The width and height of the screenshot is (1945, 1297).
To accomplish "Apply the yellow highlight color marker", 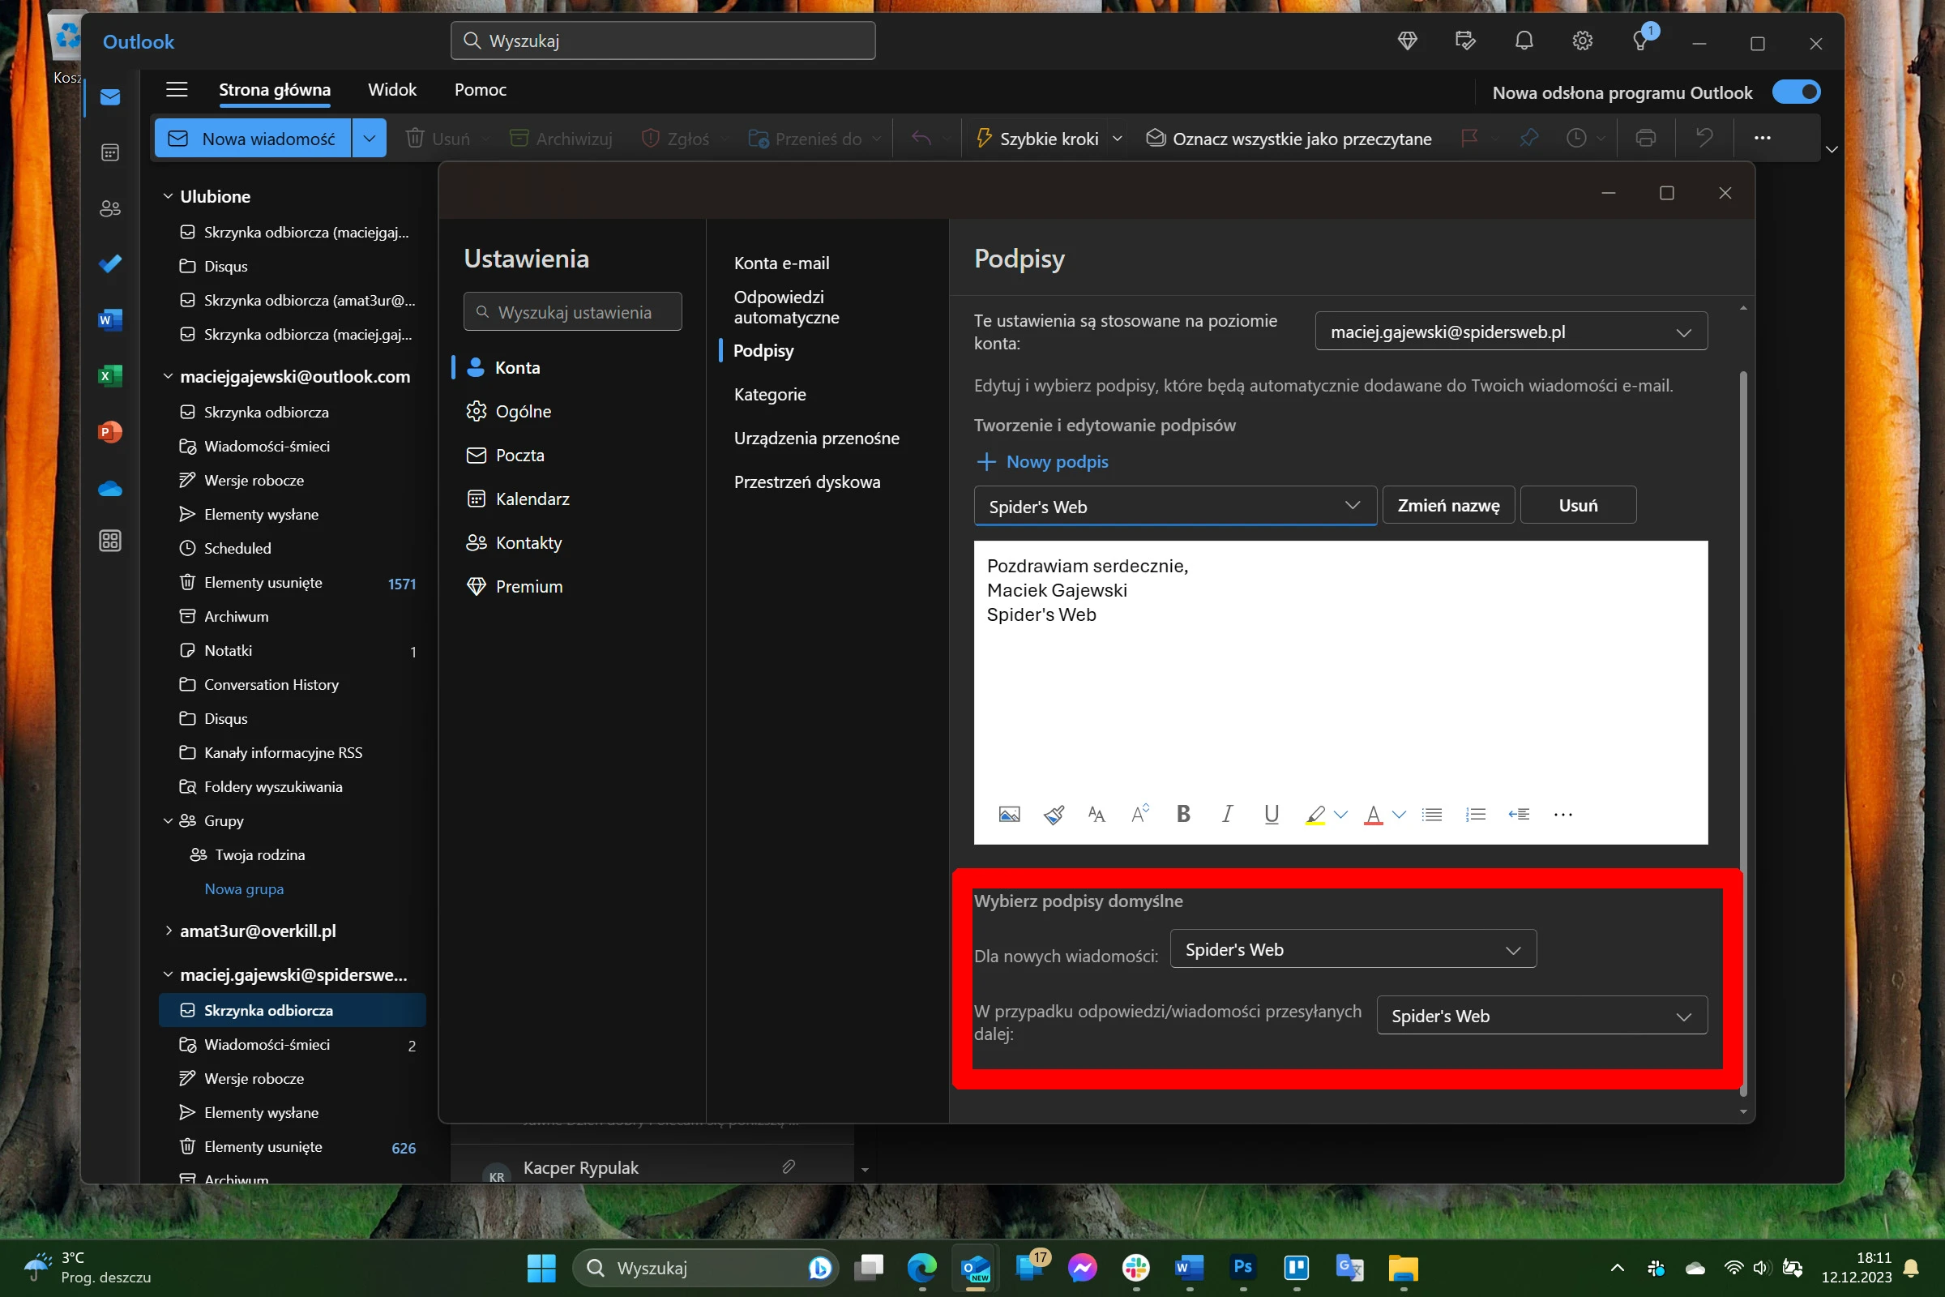I will pyautogui.click(x=1314, y=815).
